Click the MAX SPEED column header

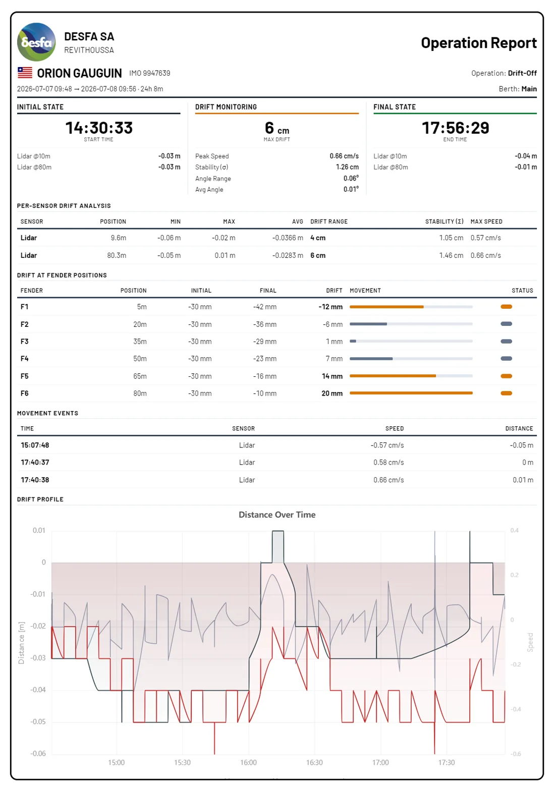tap(486, 221)
